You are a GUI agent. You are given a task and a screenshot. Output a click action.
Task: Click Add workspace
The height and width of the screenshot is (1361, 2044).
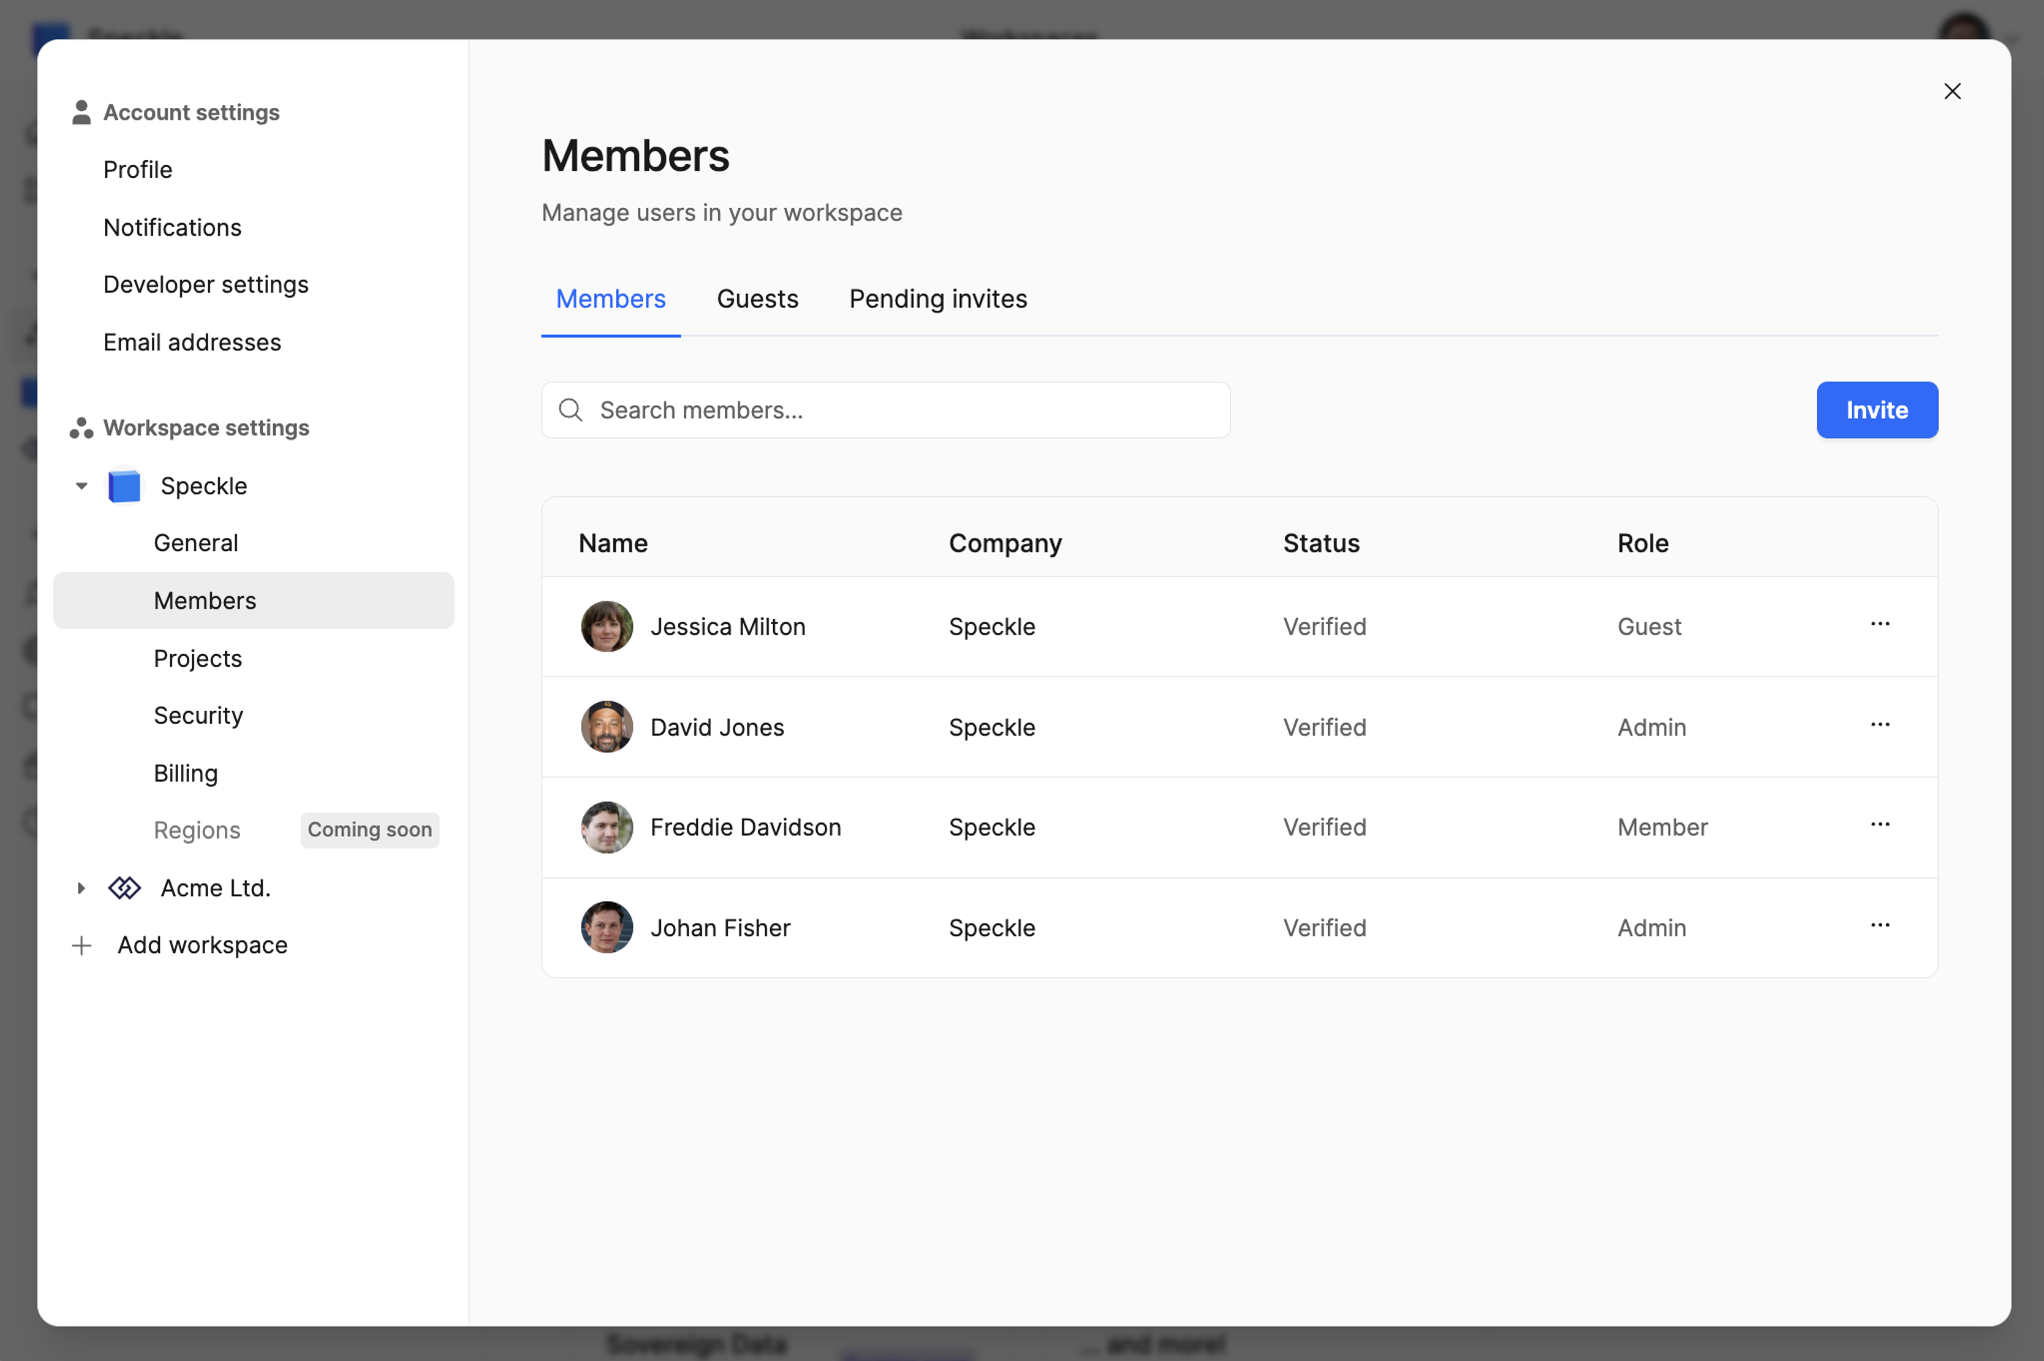coord(202,945)
